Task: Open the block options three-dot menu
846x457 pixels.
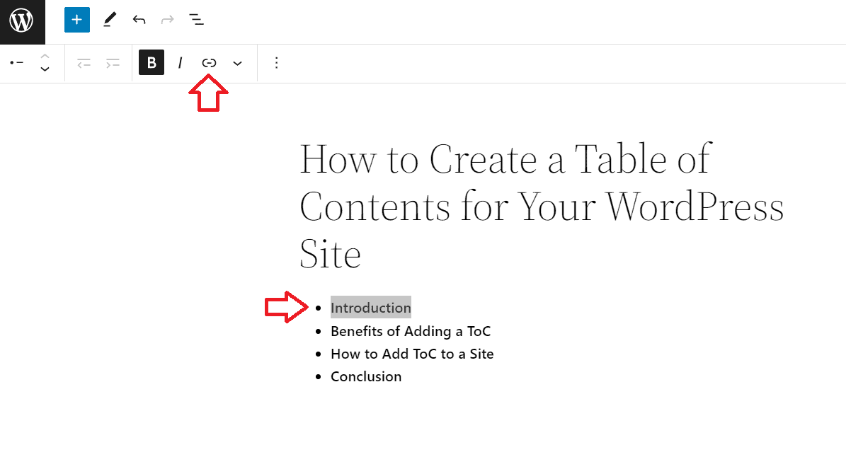Action: (276, 63)
